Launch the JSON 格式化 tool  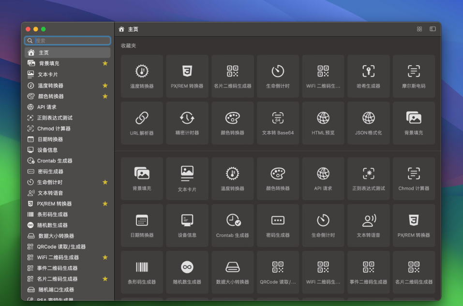tap(368, 123)
